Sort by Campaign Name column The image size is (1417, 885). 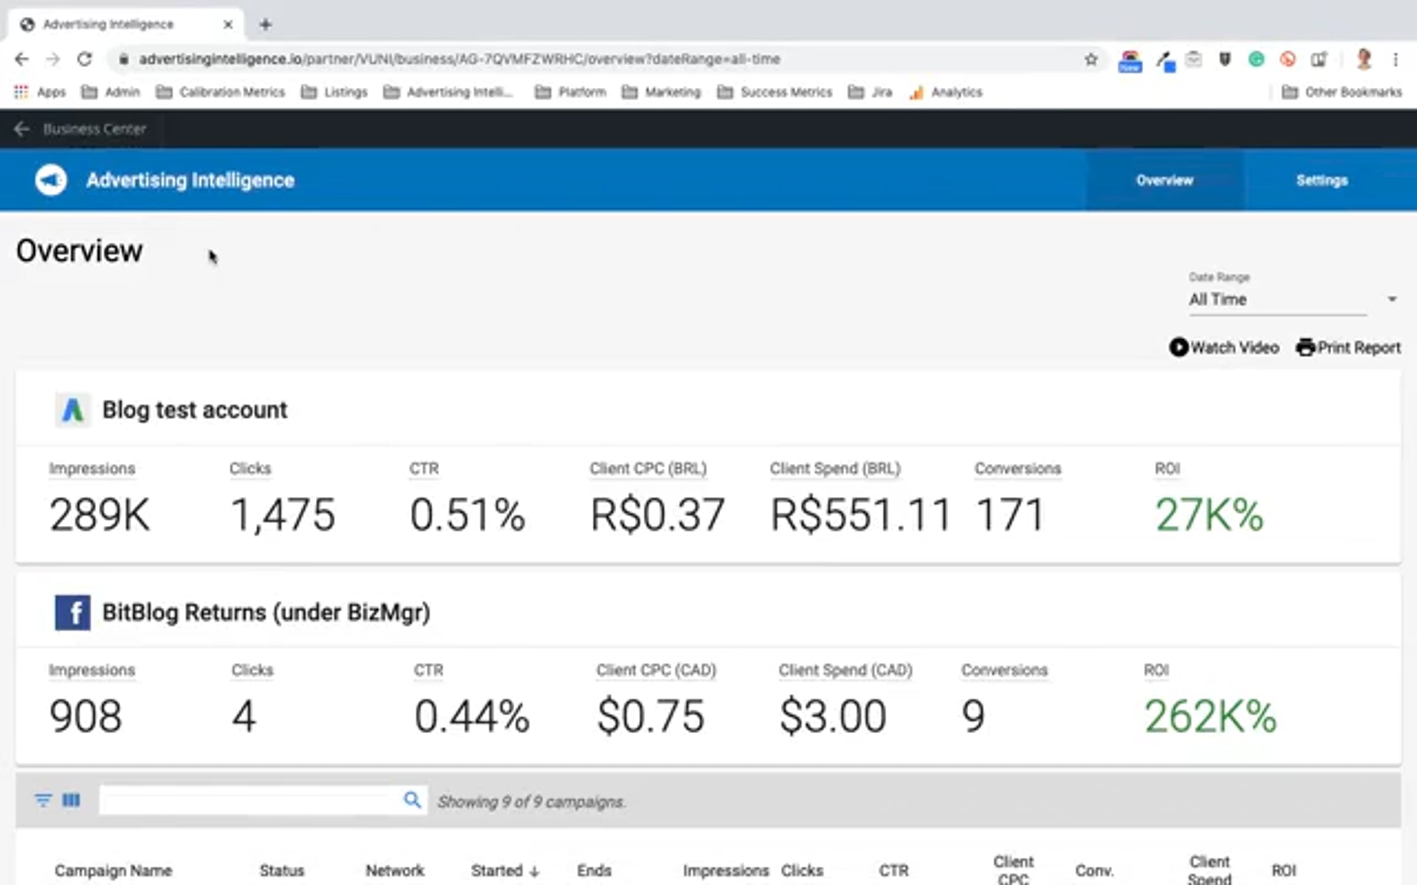point(113,870)
